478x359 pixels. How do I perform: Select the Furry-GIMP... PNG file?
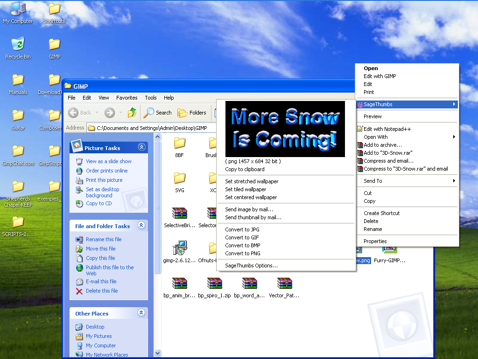click(390, 255)
